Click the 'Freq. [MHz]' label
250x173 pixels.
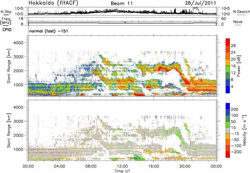[6, 21]
